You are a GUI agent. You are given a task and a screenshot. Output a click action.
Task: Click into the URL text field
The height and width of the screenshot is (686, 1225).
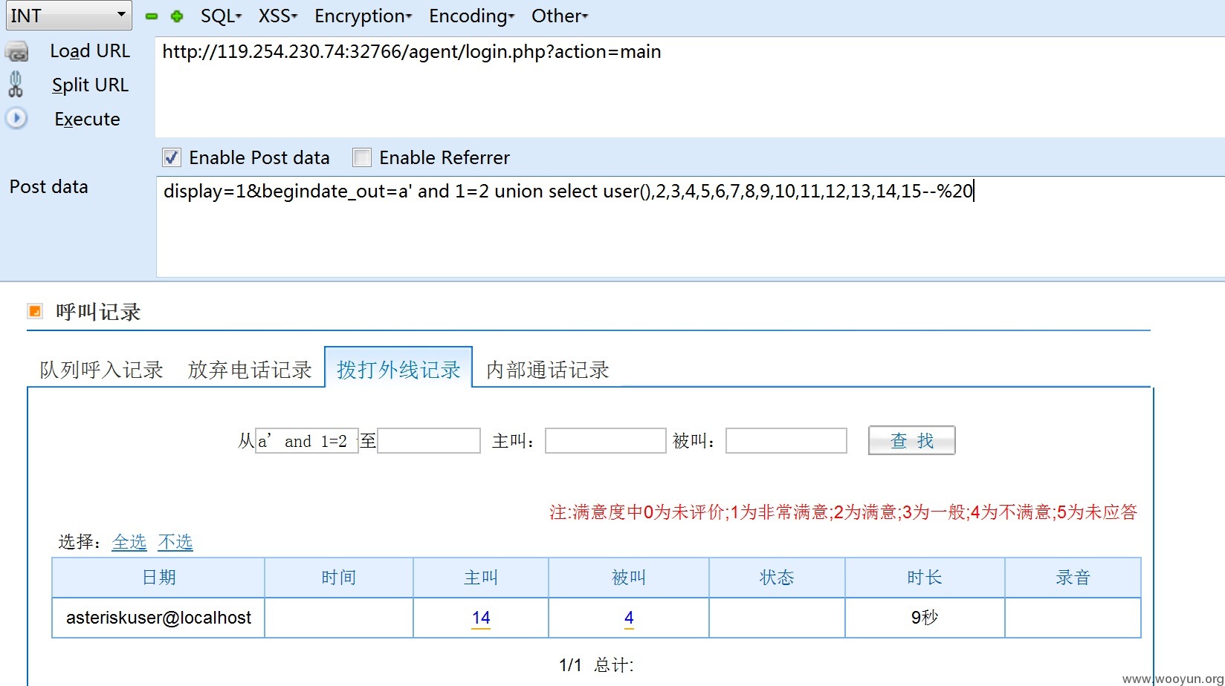click(x=690, y=87)
